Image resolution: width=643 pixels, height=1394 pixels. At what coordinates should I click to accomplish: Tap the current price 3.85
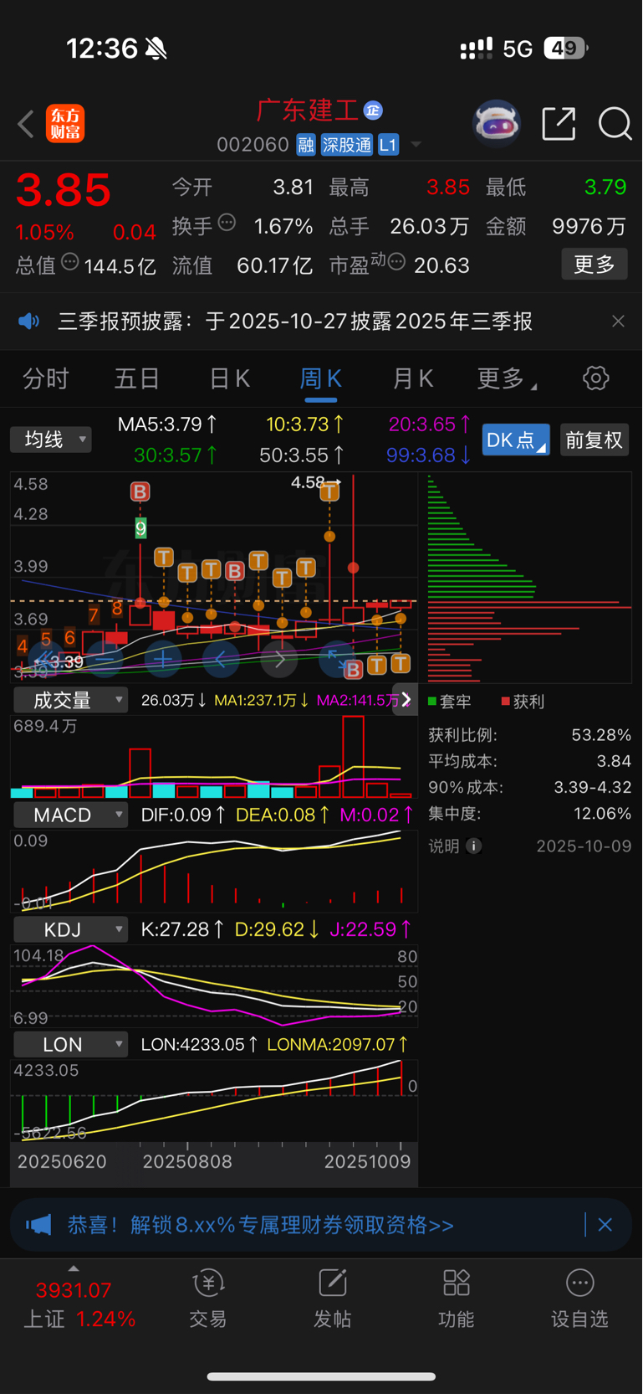pyautogui.click(x=64, y=190)
